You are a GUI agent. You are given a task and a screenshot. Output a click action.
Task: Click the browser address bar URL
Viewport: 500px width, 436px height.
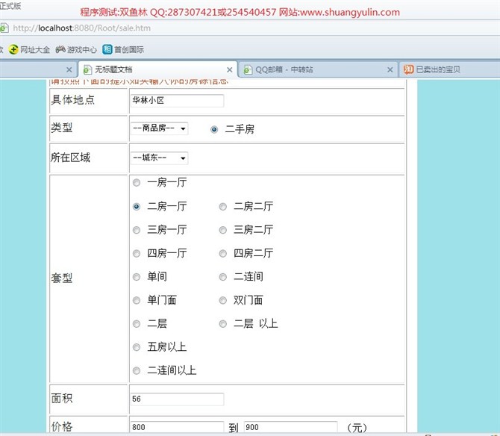(x=81, y=28)
